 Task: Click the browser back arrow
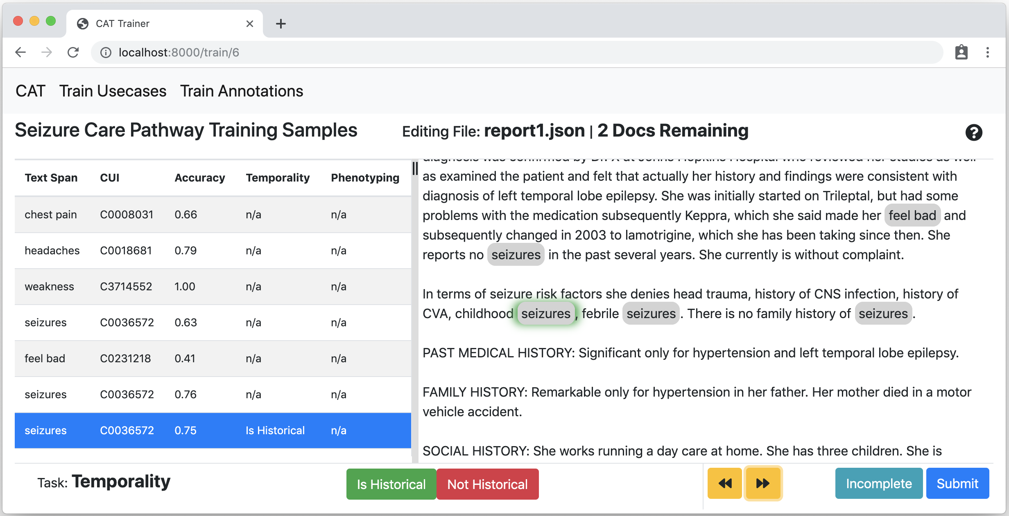(20, 52)
